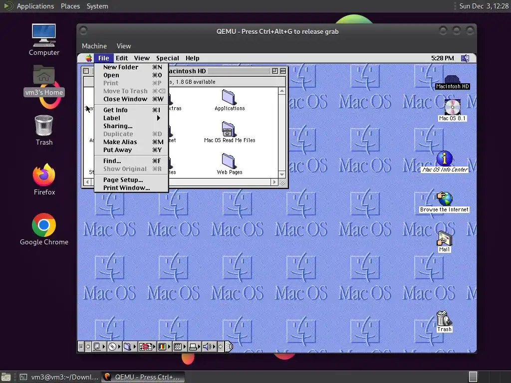Open the Apple menu
The width and height of the screenshot is (511, 383).
[89, 58]
